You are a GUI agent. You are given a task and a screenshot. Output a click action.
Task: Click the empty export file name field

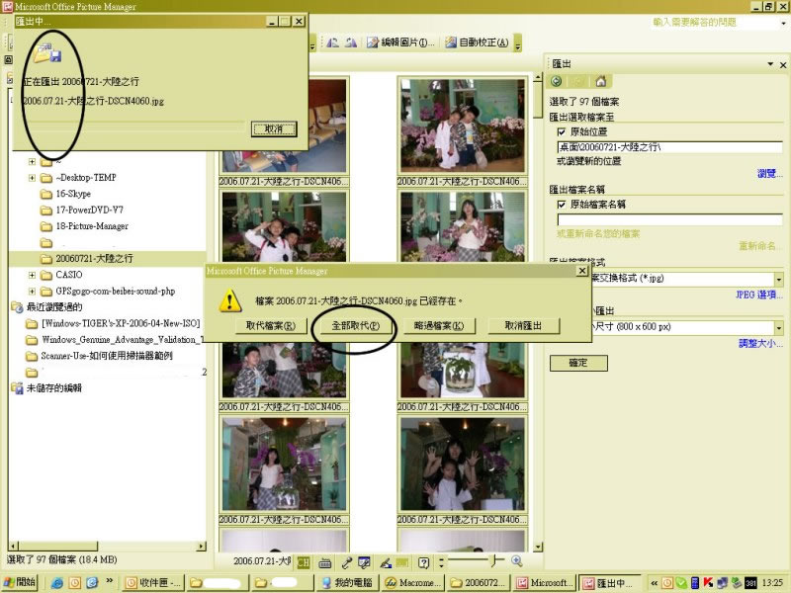tap(669, 219)
